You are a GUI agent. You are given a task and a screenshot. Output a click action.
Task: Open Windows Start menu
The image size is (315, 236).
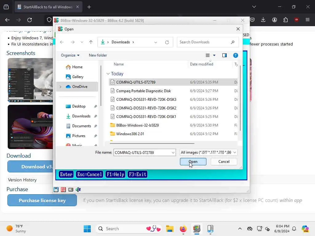pyautogui.click(x=87, y=229)
